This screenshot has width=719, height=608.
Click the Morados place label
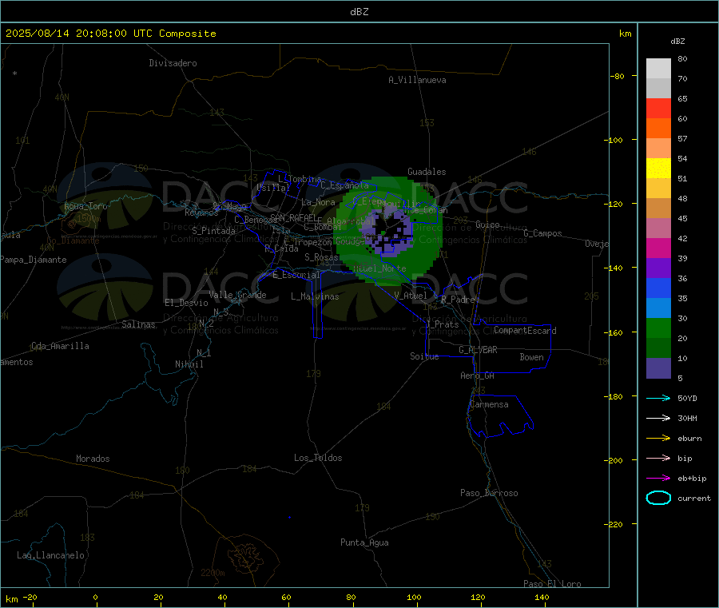coord(93,459)
